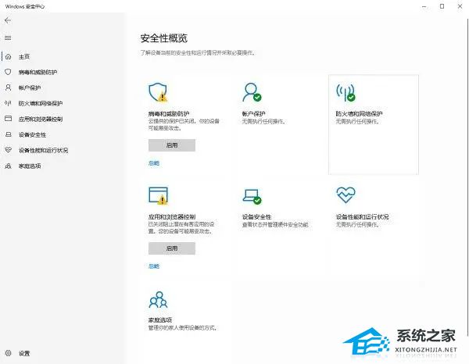
Task: Click the shield icon in sidebar
Action: [8, 72]
